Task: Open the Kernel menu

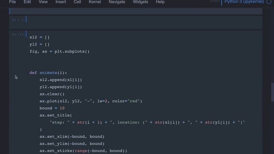Action: pyautogui.click(x=95, y=2)
